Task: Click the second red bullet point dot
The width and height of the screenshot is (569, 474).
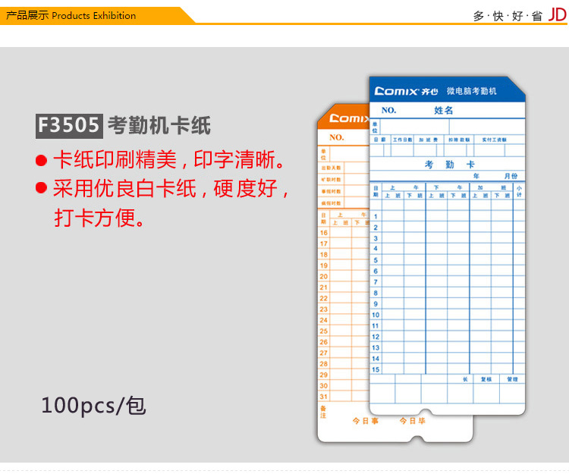Action: click(42, 189)
